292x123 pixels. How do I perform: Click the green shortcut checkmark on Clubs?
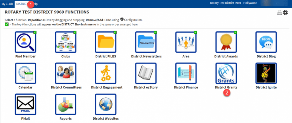75,32
